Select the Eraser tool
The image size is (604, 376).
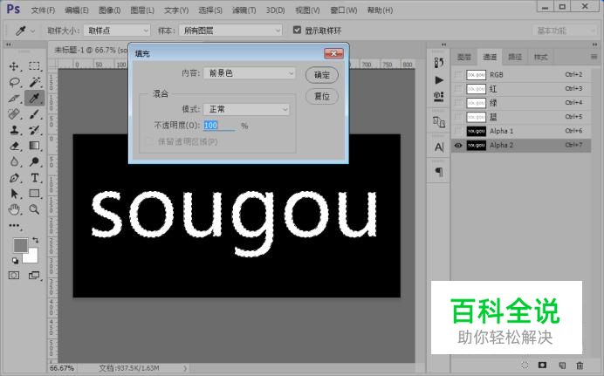(x=14, y=146)
